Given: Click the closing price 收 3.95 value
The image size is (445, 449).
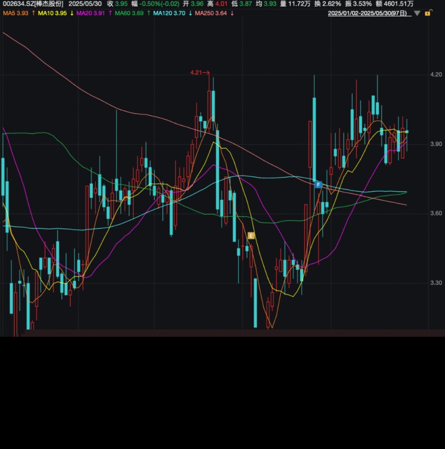Looking at the screenshot, I should pos(117,4).
